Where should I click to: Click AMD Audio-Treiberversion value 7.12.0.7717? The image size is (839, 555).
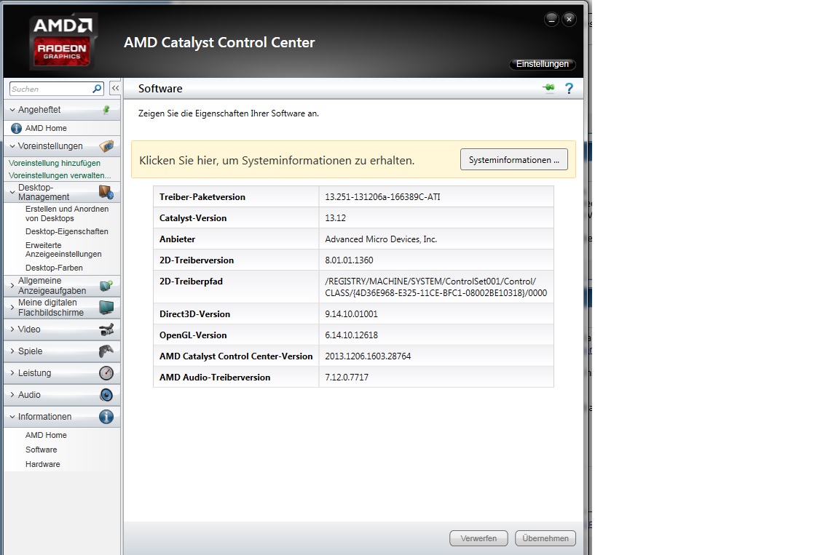[347, 377]
